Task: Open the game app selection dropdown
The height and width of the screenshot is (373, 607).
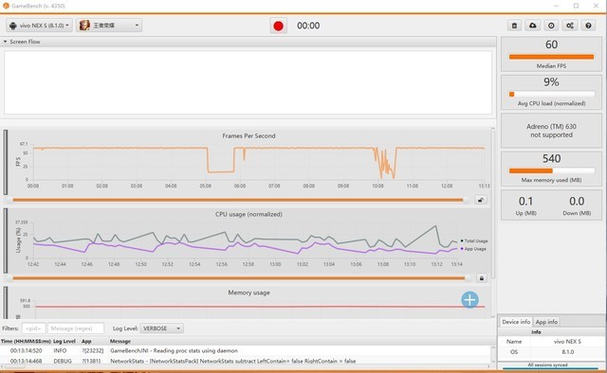Action: click(109, 26)
